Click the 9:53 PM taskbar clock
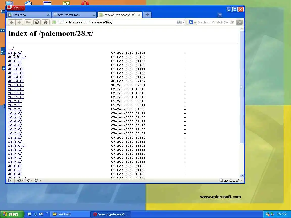Image resolution: width=291 pixels, height=218 pixels. point(282,214)
